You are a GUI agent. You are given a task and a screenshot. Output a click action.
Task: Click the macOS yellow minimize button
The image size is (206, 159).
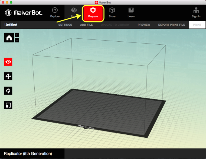pos(7,2)
